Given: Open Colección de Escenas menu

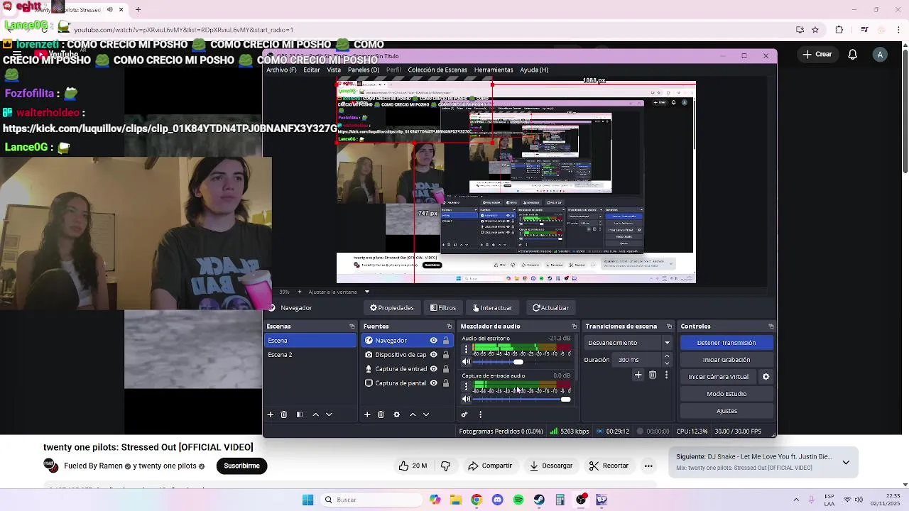Looking at the screenshot, I should (x=437, y=70).
